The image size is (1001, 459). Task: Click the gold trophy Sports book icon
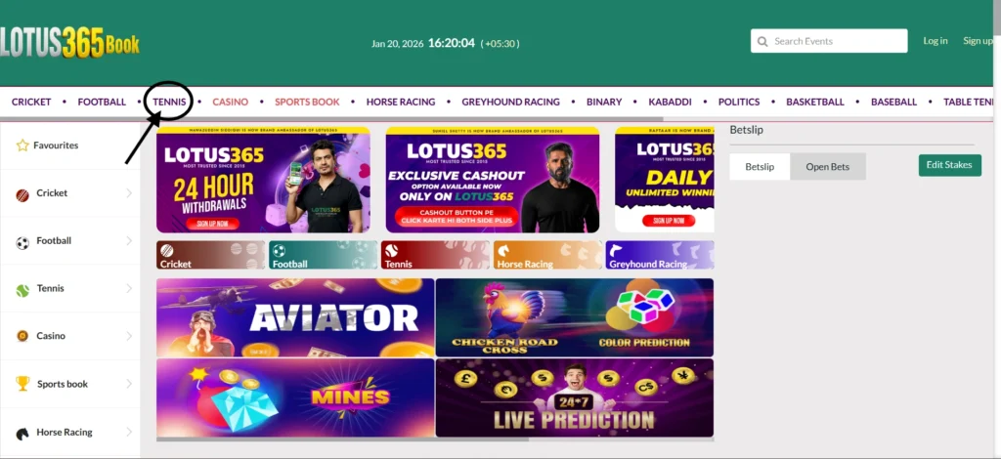(x=23, y=384)
